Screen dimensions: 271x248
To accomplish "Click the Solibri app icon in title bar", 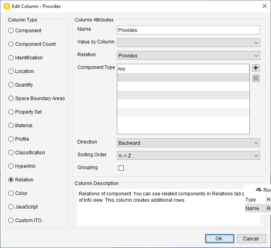I will pos(7,6).
